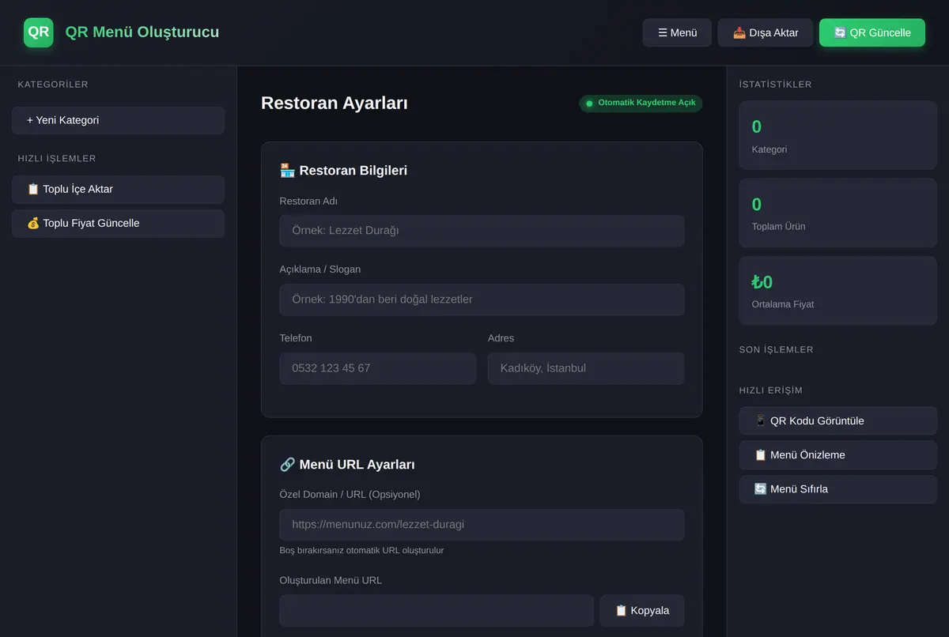Open the ☰ Menü button

click(677, 32)
